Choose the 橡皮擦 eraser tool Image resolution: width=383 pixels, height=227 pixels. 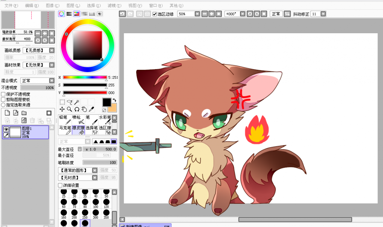(x=78, y=130)
